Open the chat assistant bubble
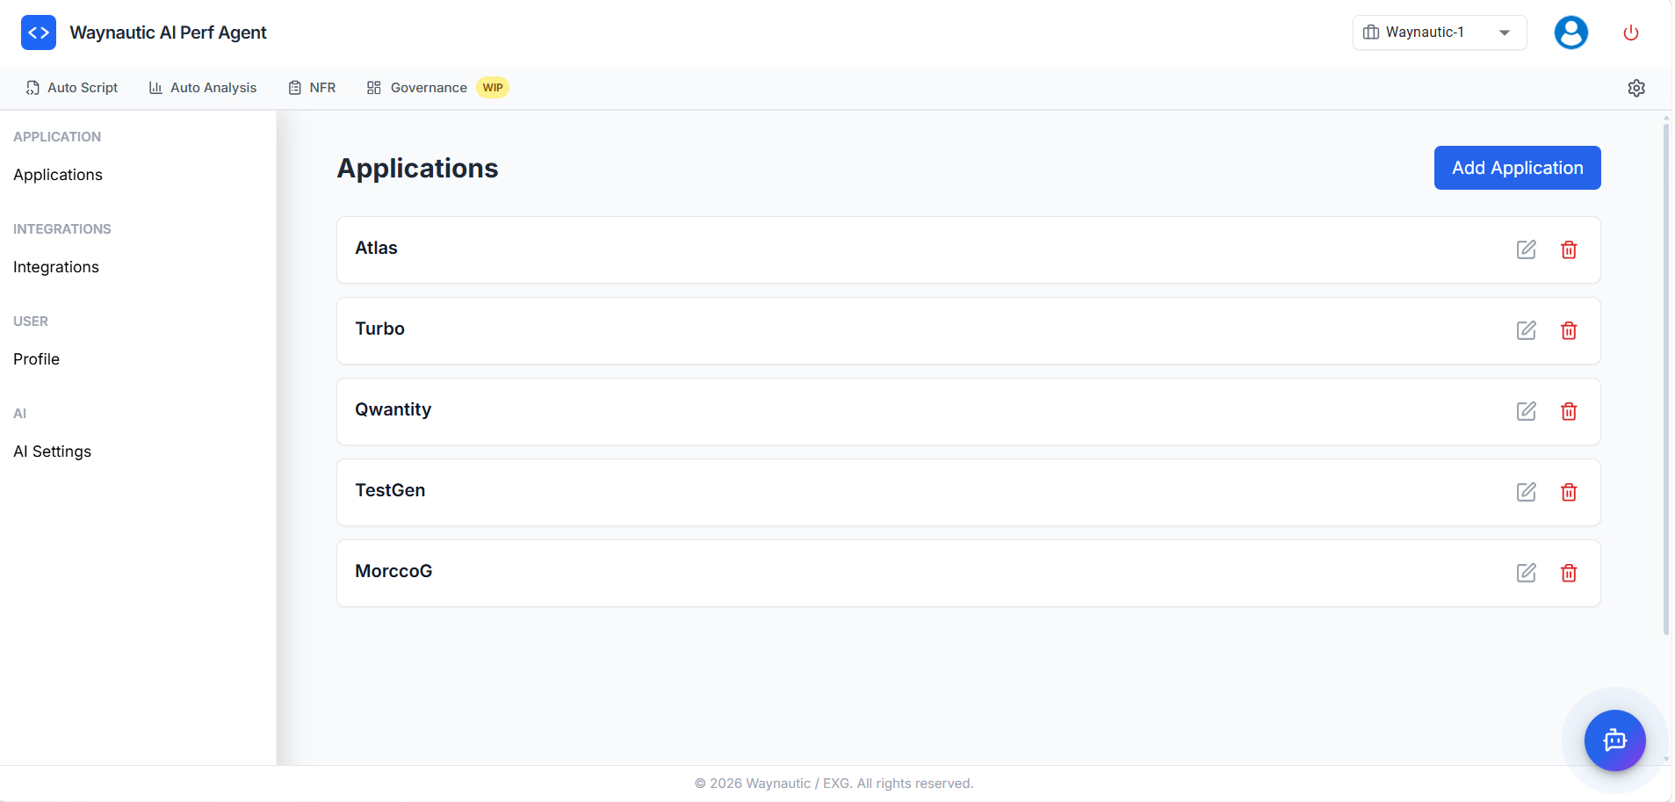Viewport: 1675px width, 802px height. click(1614, 741)
